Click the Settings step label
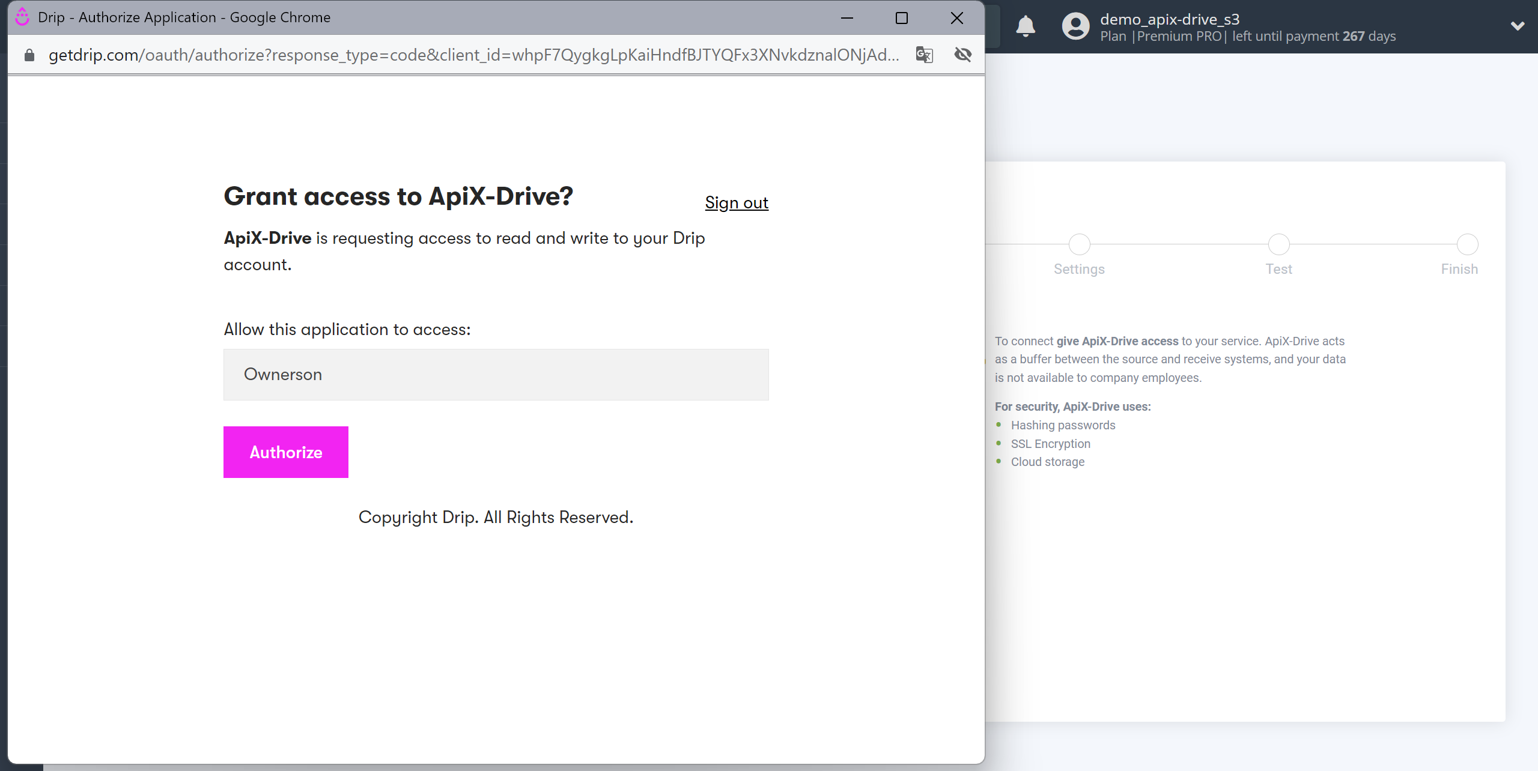Viewport: 1538px width, 771px height. (1079, 269)
